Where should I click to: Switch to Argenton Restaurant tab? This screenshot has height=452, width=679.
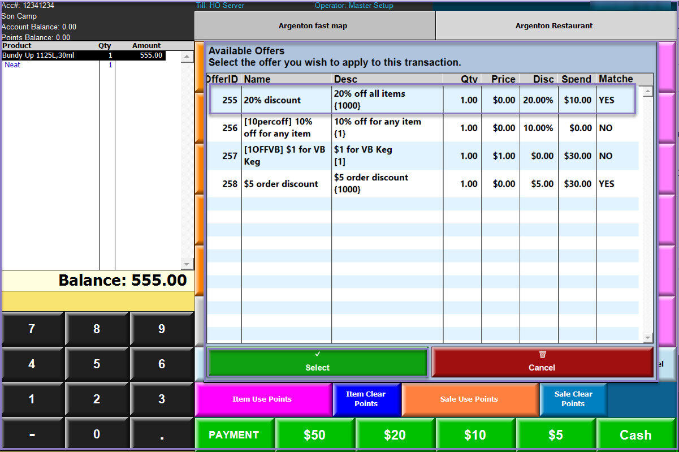(554, 26)
